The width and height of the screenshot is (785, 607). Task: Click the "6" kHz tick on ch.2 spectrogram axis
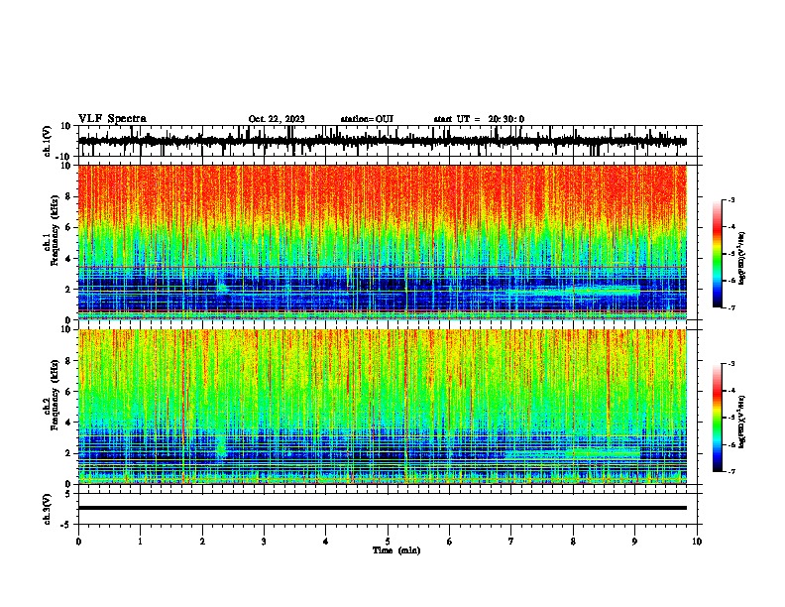[69, 392]
